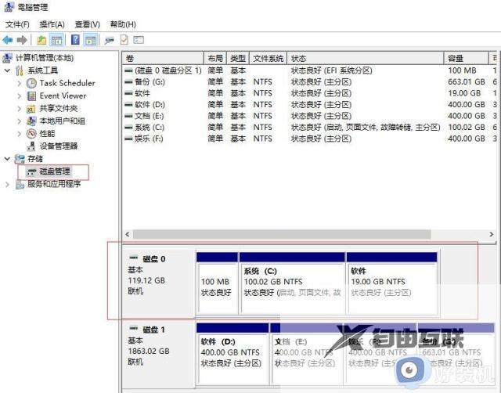Select 磁盘管理 in the tree

(x=54, y=171)
